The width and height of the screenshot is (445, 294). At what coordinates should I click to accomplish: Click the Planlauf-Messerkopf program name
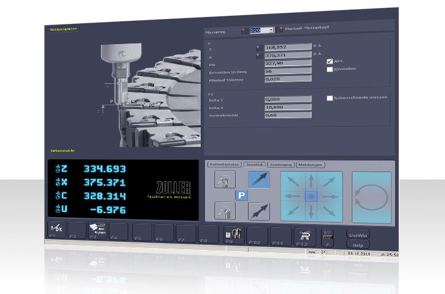[x=306, y=28]
